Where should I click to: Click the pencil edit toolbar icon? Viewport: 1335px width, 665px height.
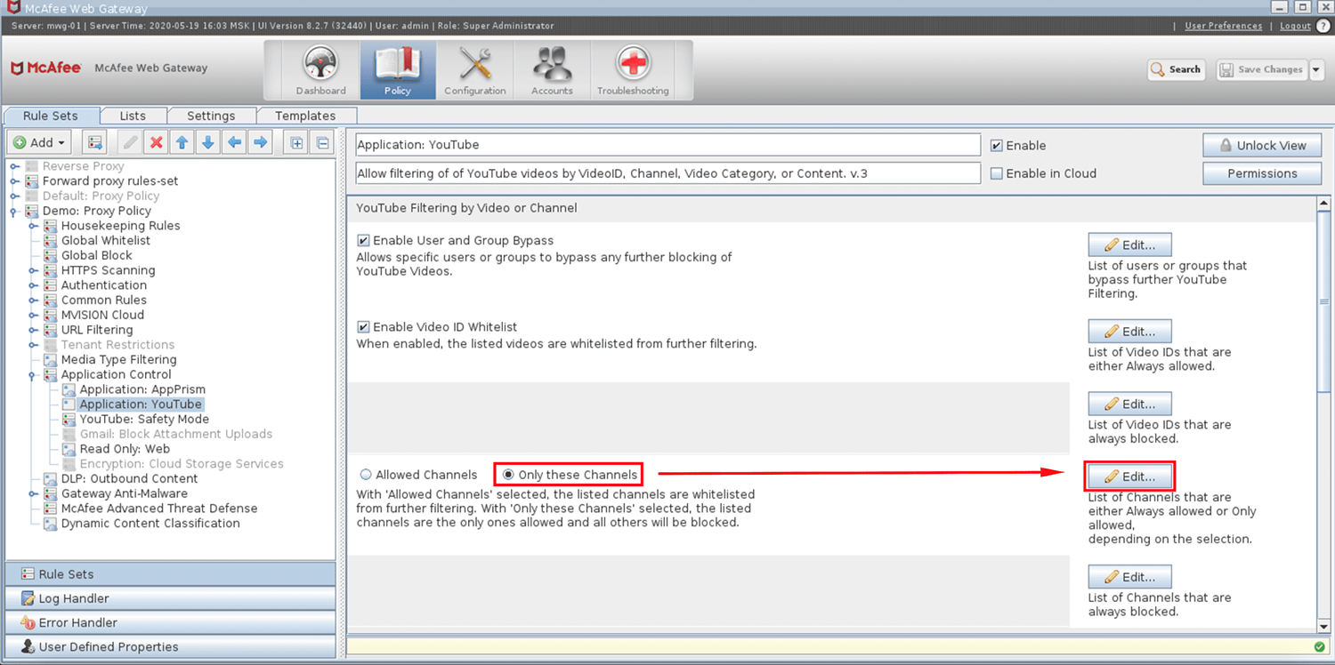[130, 142]
